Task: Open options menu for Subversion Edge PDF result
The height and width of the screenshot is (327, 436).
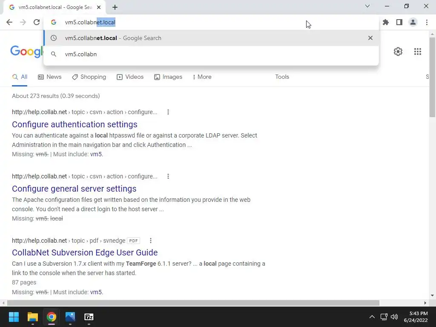Action: point(150,241)
